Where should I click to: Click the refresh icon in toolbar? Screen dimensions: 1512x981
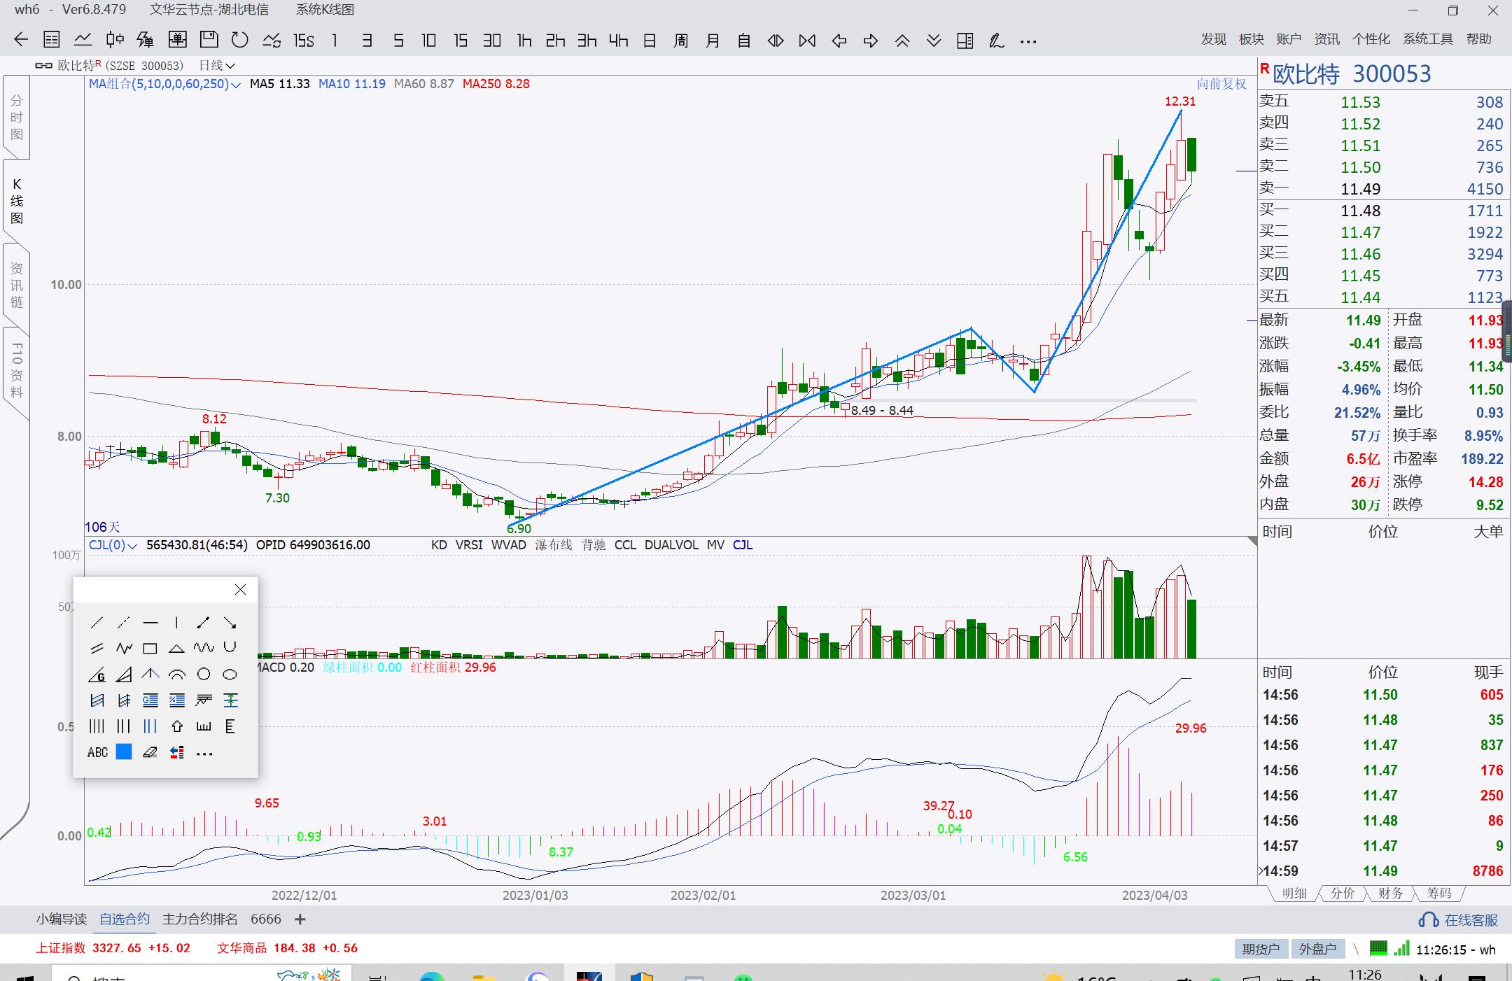(x=240, y=41)
